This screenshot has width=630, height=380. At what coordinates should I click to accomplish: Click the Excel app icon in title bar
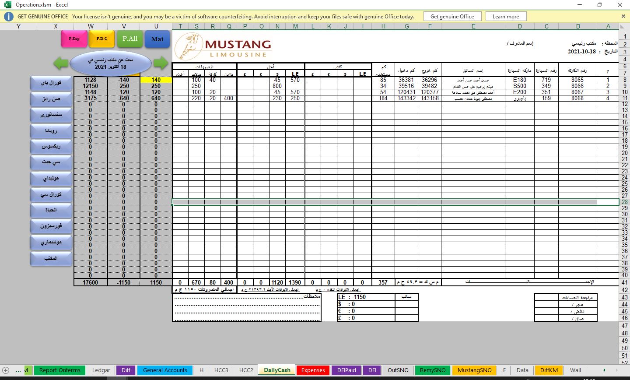[7, 5]
